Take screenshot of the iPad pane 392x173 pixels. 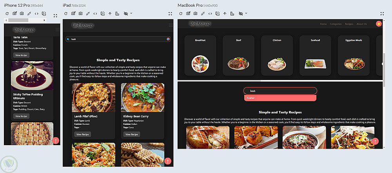[x=80, y=13]
